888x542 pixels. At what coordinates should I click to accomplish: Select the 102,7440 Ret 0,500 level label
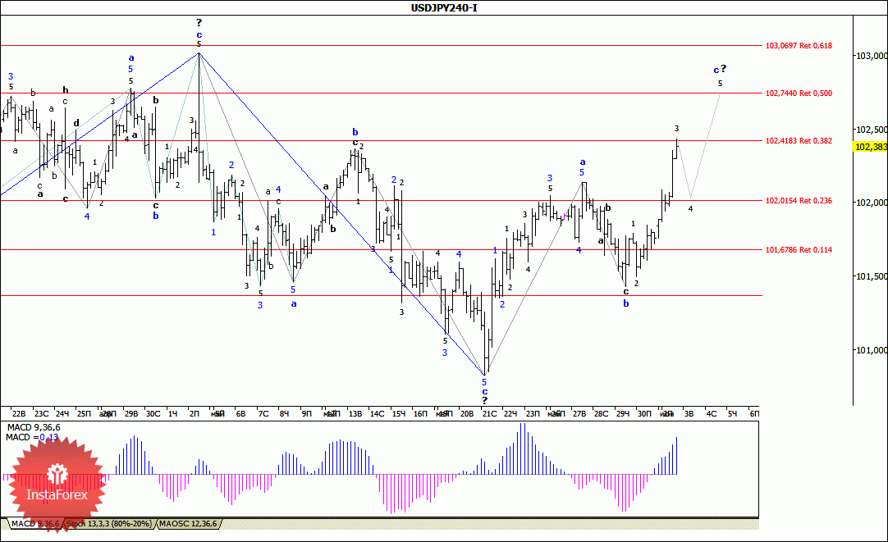tap(799, 93)
